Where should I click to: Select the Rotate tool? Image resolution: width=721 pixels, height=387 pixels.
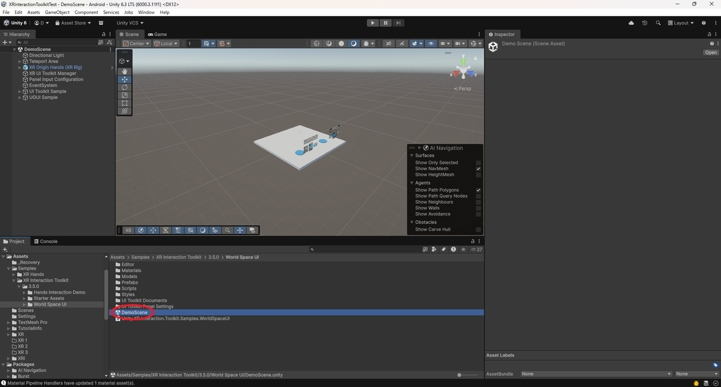coord(124,87)
